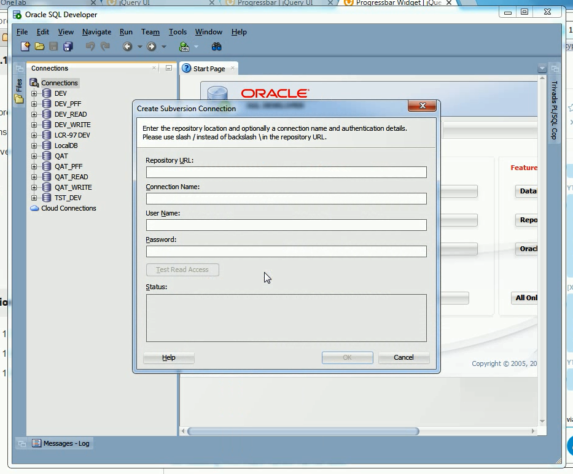Select the Cloud Connections tree item
The width and height of the screenshot is (573, 474).
coord(68,208)
